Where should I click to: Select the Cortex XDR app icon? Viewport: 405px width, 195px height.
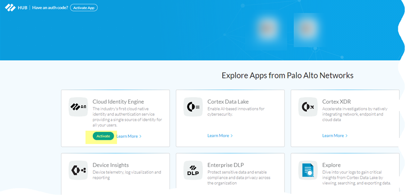pos(307,107)
